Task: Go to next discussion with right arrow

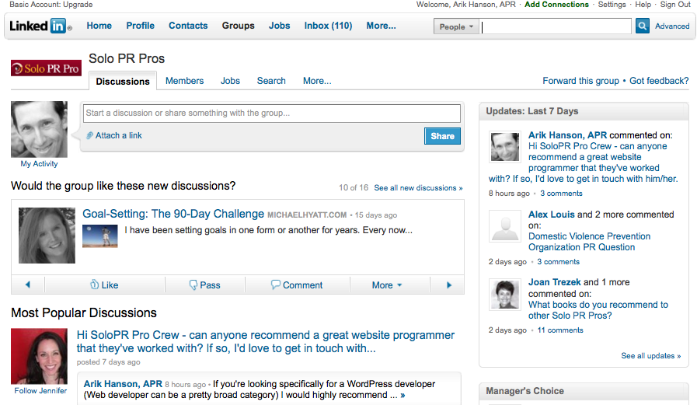Action: pyautogui.click(x=448, y=285)
